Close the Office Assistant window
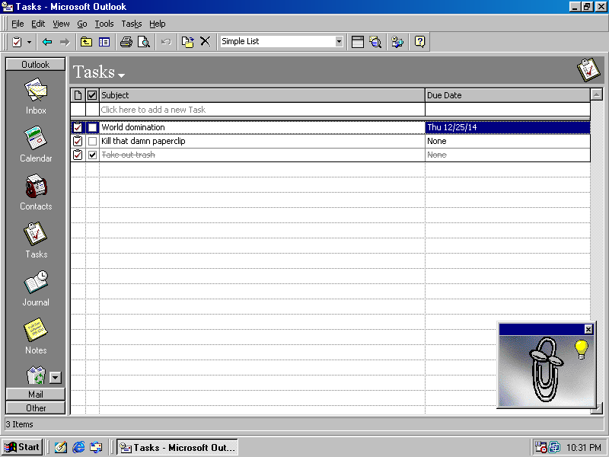The image size is (609, 457). coord(588,330)
